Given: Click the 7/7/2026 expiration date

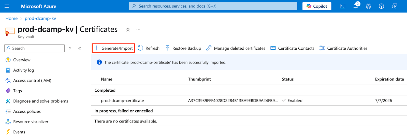Looking at the screenshot, I should click(383, 101).
